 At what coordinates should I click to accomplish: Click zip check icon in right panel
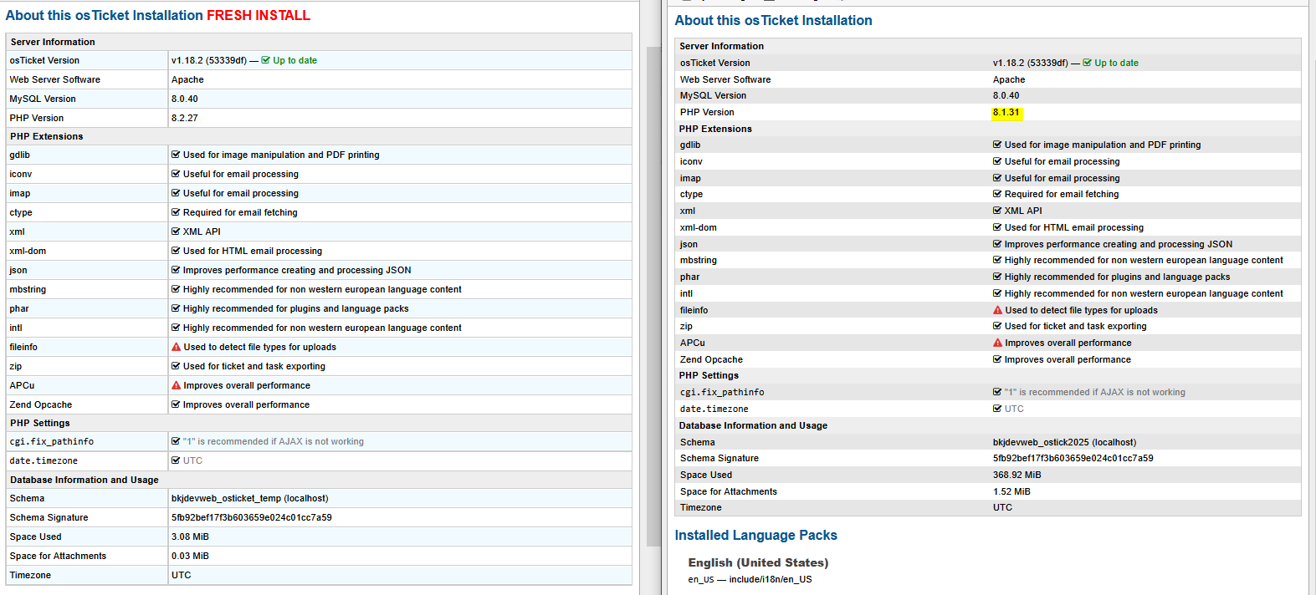[997, 326]
